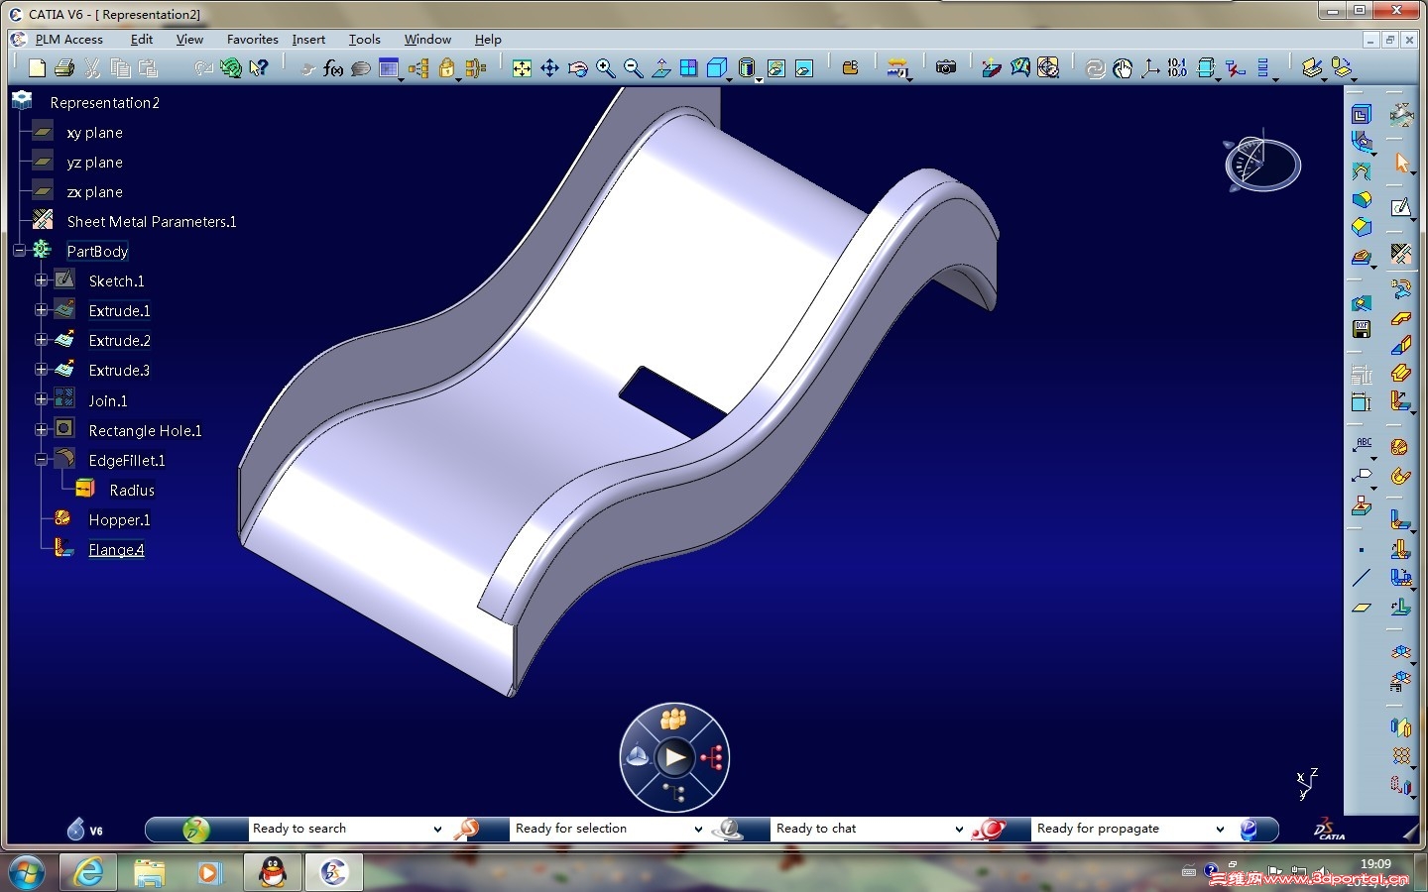Screen dimensions: 1428x892
Task: Click the Point creation tool icon
Action: (1362, 549)
